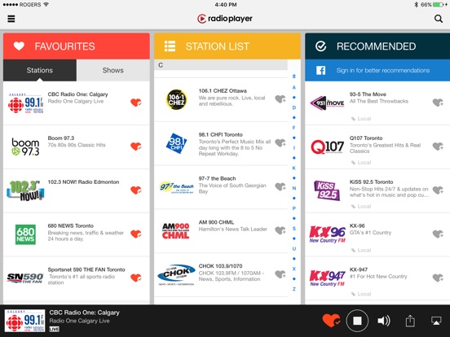
Task: Favourite KX-947 station
Action: [x=438, y=278]
